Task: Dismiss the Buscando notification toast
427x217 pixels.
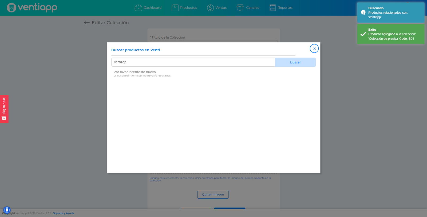Action: coord(391,13)
